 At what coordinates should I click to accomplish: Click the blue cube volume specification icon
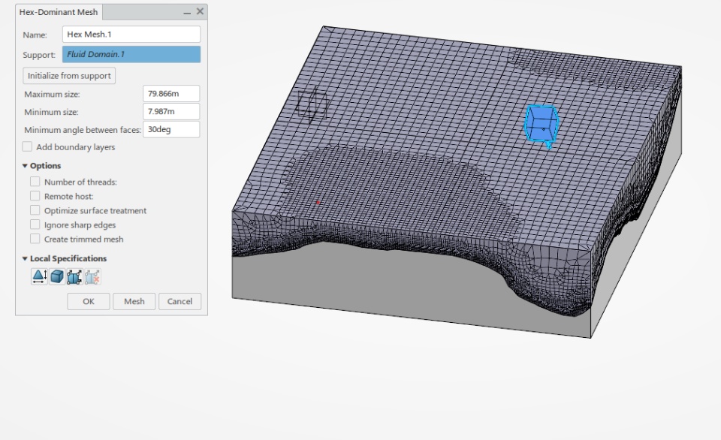click(57, 276)
